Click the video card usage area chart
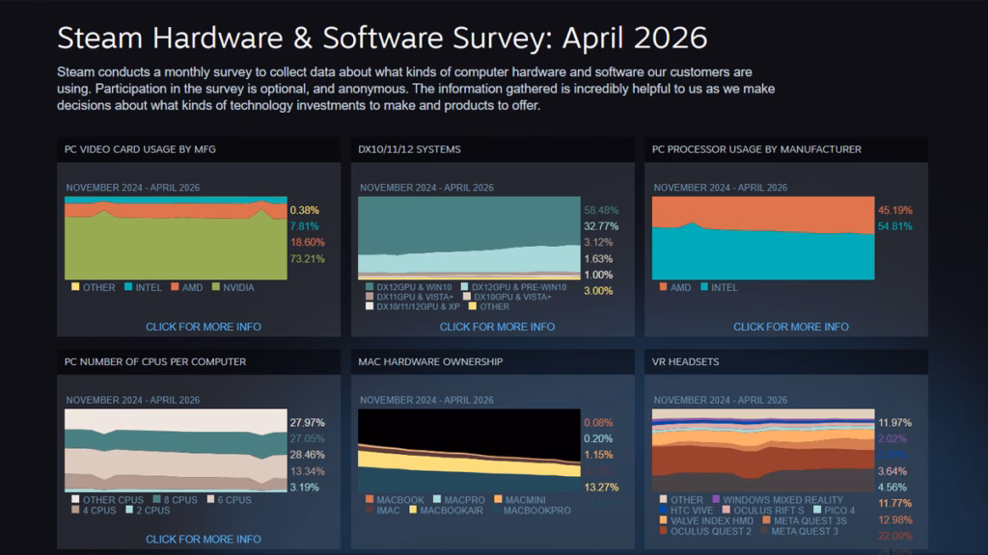988x555 pixels. tap(176, 238)
